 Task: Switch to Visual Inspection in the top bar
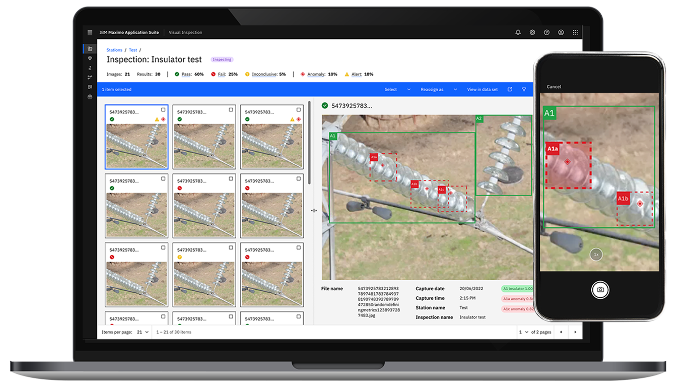point(185,32)
